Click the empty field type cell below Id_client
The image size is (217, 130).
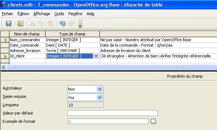[x=72, y=61]
